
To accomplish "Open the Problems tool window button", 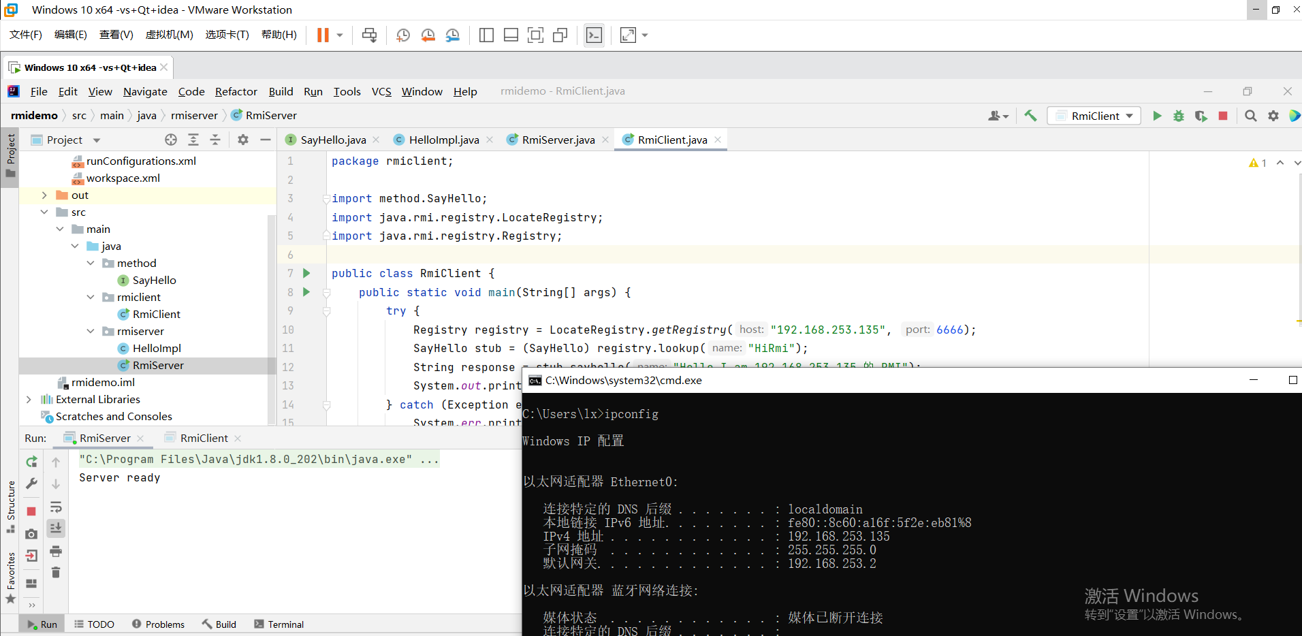I will pos(158,624).
